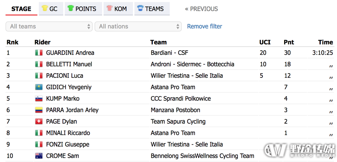Click the yellow jersey GC icon
This screenshot has height=162, width=337.
coord(45,8)
